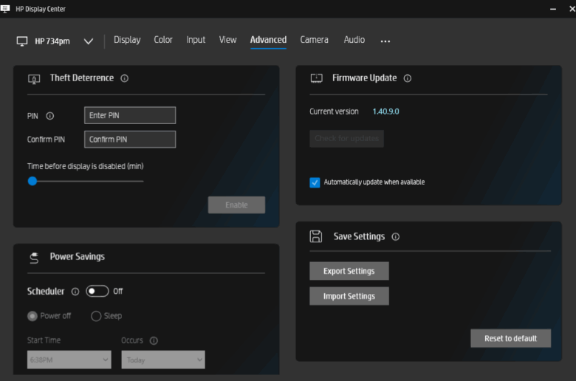Image resolution: width=576 pixels, height=381 pixels.
Task: Switch to the Color tab
Action: (x=163, y=40)
